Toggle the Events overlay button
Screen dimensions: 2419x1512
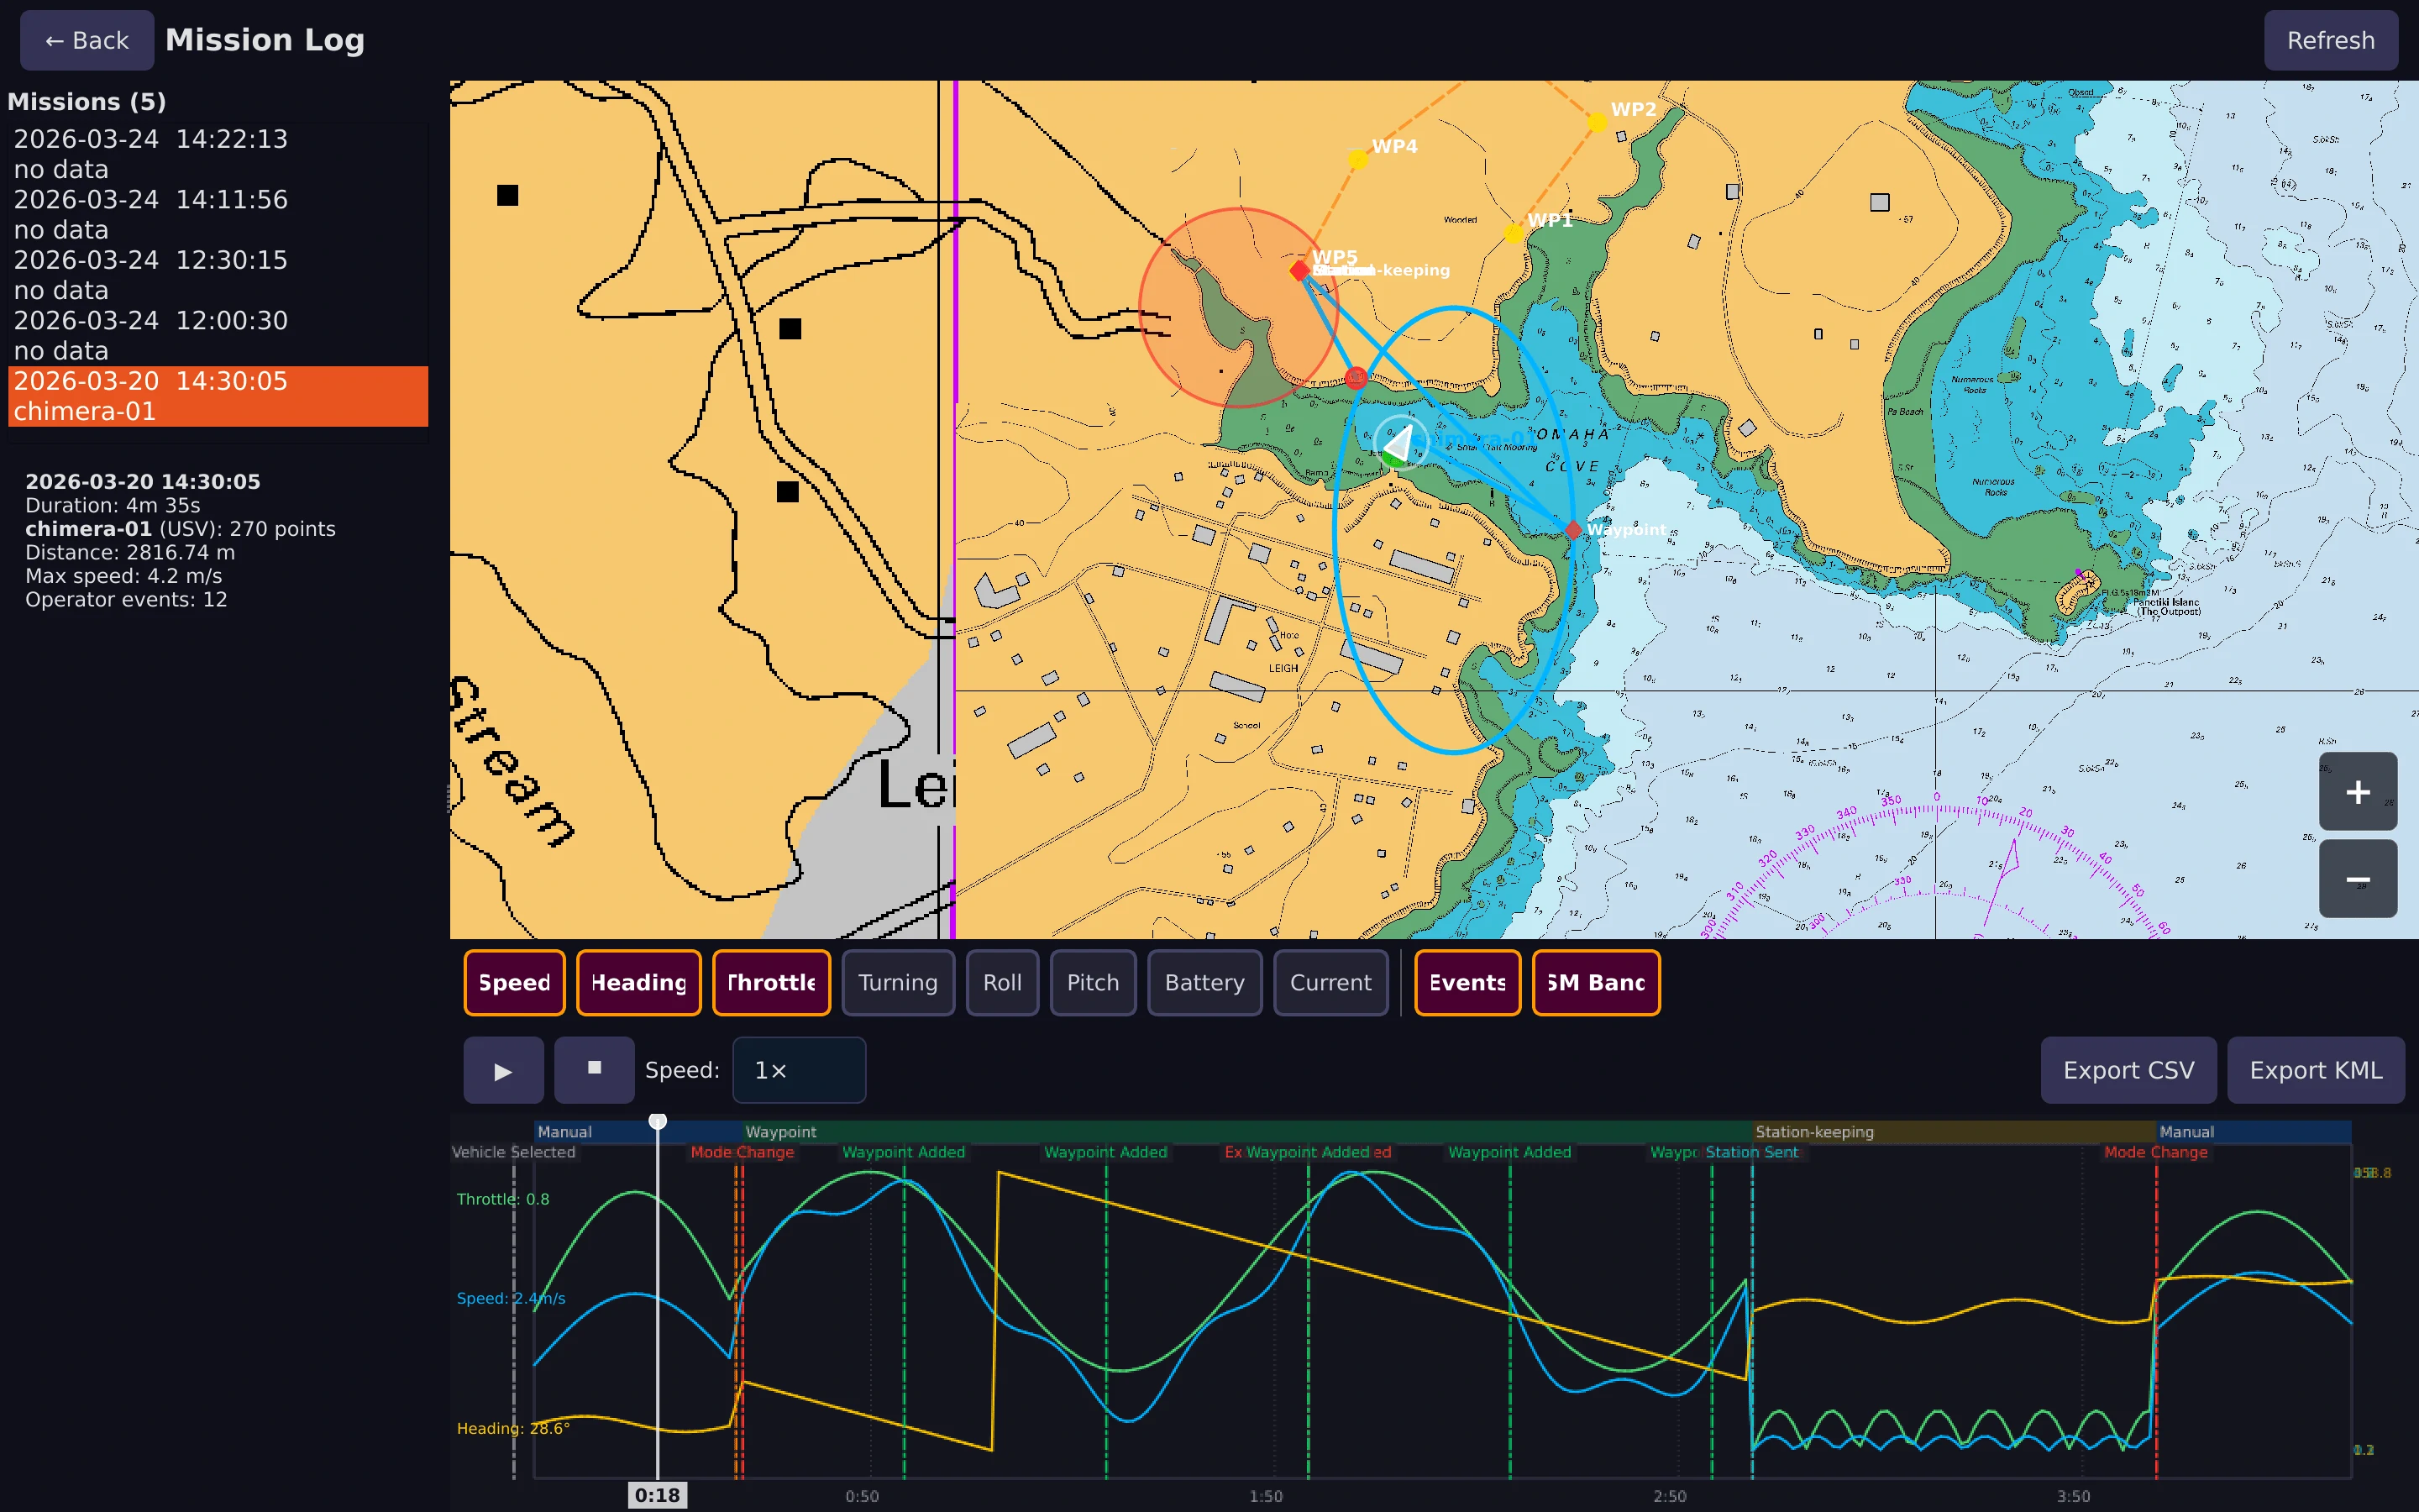(x=1467, y=982)
